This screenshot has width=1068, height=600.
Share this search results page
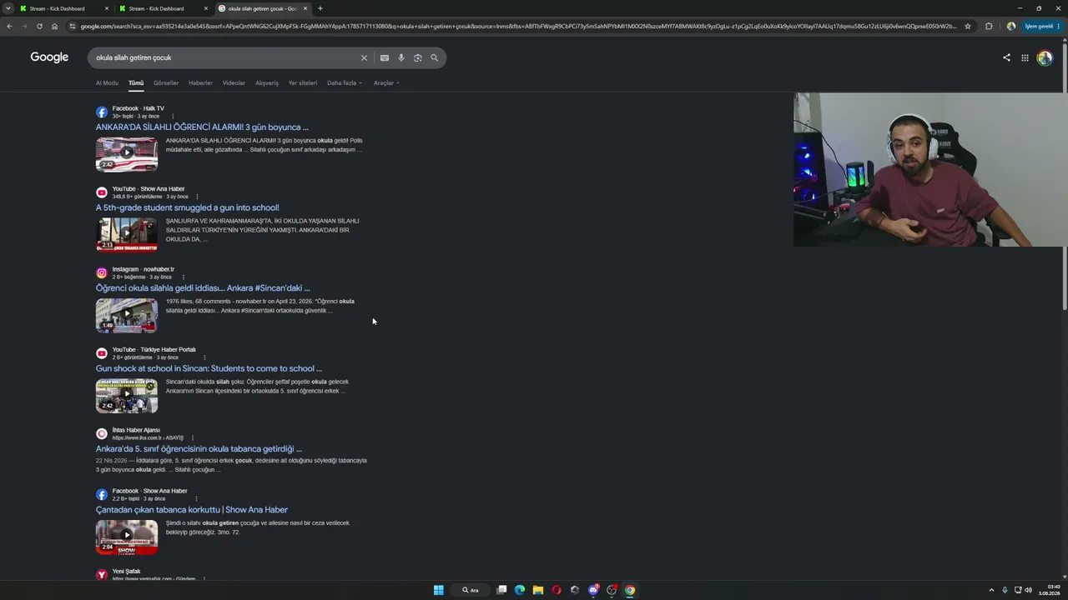(x=1006, y=57)
